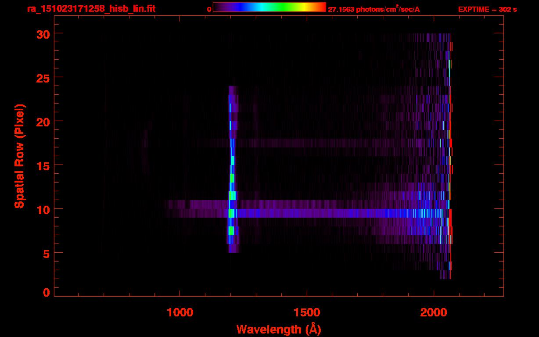Viewport: 539px width, 337px height.
Task: Click the EXPTIME = 302 s label
Action: [487, 9]
